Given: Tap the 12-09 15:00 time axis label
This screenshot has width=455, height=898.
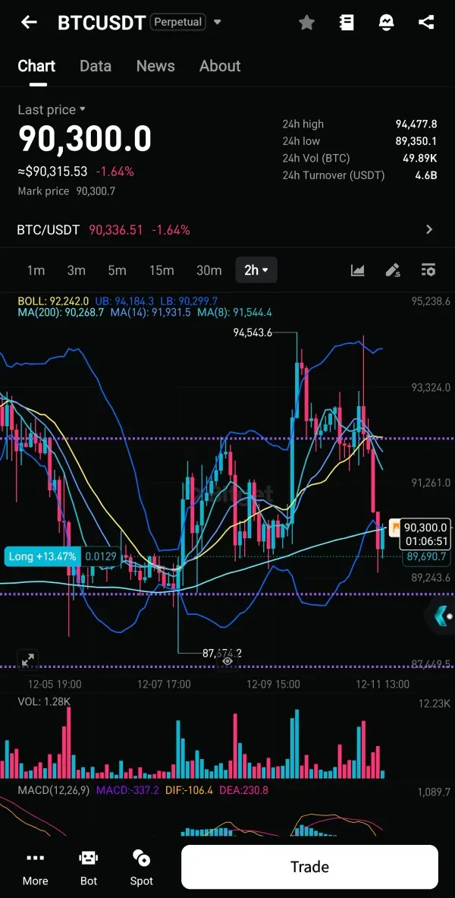Looking at the screenshot, I should pos(273,684).
